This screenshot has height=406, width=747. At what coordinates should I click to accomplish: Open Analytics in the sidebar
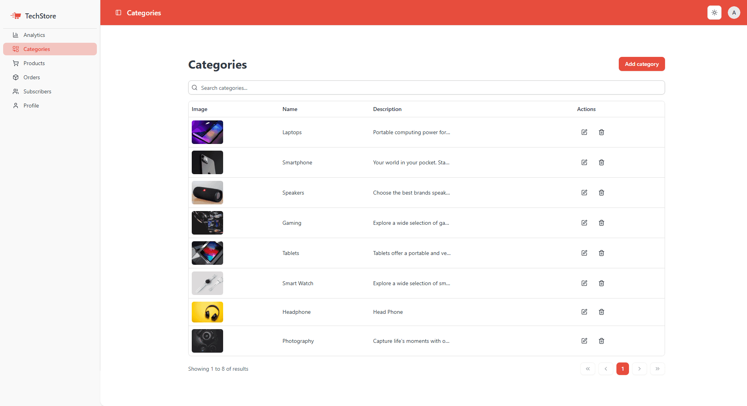pyautogui.click(x=50, y=35)
